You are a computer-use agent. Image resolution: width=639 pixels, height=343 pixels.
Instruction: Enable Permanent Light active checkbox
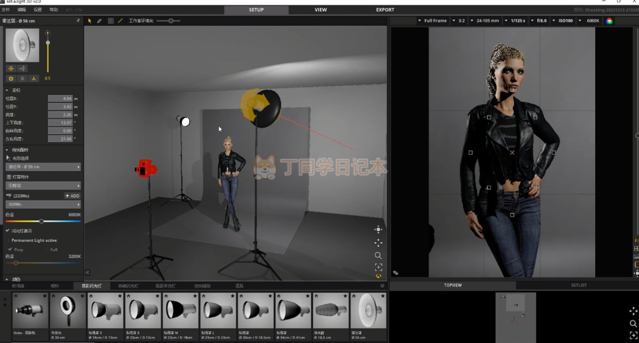(7, 241)
